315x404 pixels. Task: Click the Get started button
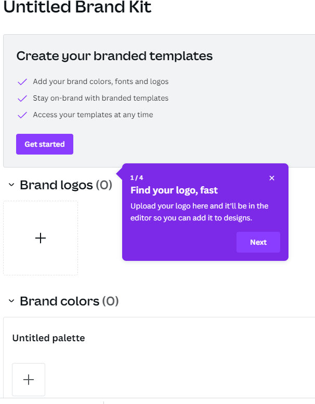point(45,144)
